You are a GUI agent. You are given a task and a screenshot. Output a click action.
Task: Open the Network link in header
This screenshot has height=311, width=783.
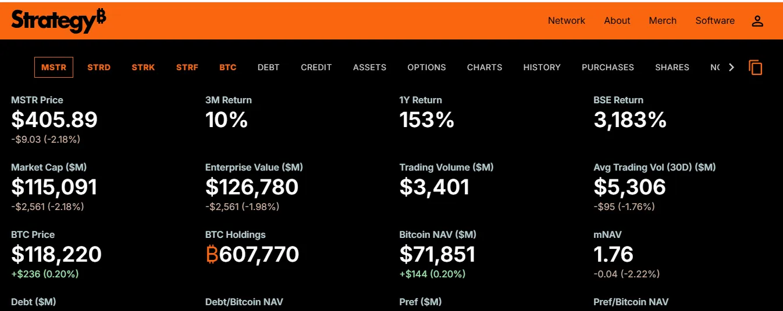tap(567, 21)
